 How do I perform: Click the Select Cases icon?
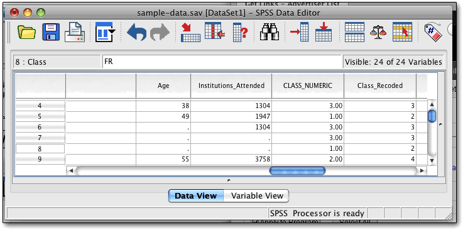[x=402, y=32]
